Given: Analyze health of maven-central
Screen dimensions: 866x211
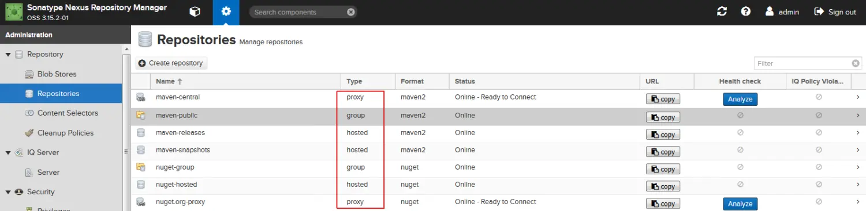Looking at the screenshot, I should pyautogui.click(x=740, y=99).
